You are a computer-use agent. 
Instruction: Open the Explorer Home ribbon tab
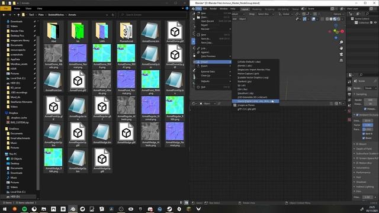[17, 8]
